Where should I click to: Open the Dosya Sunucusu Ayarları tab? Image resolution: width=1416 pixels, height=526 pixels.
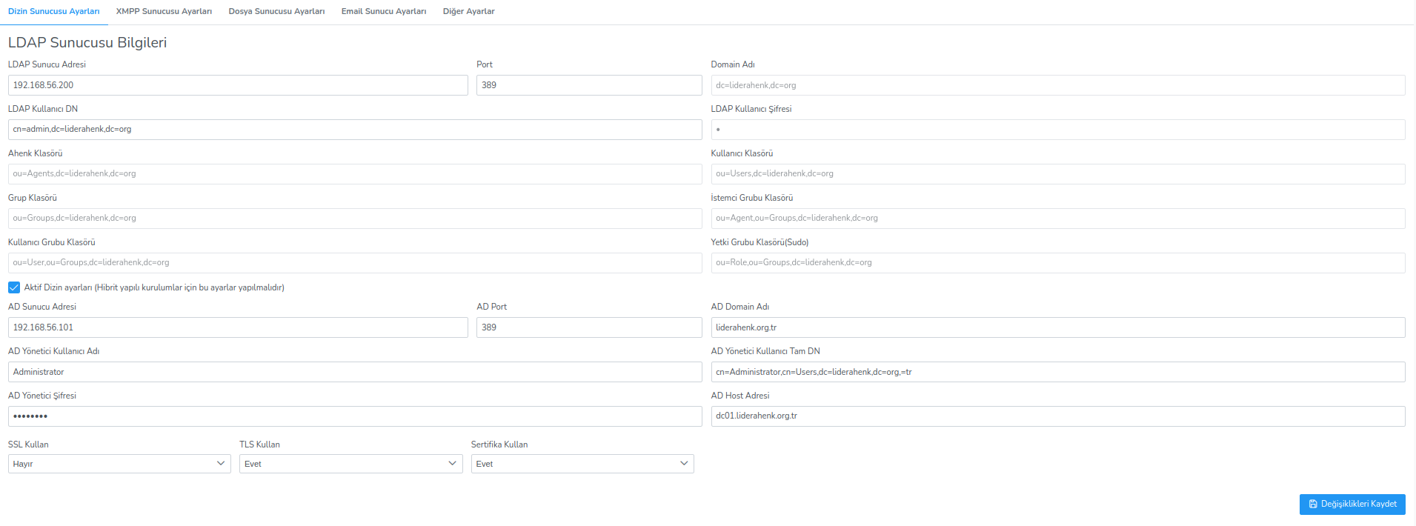click(x=276, y=11)
